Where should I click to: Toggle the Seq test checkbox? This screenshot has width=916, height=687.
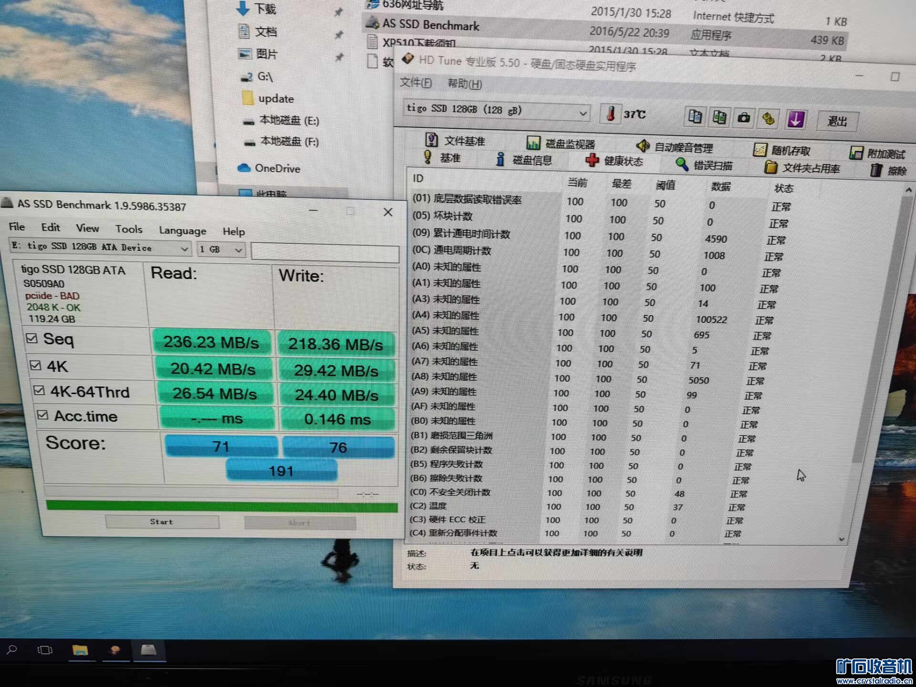coord(31,338)
